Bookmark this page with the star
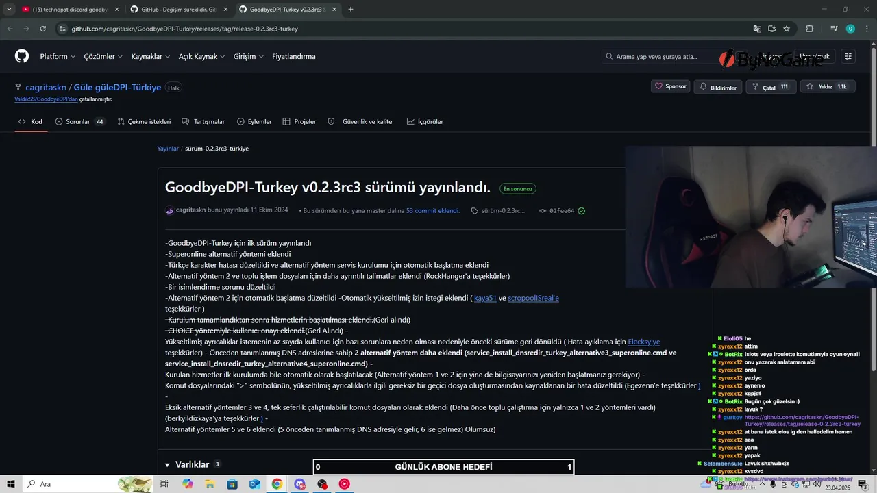The height and width of the screenshot is (493, 877). pos(787,29)
